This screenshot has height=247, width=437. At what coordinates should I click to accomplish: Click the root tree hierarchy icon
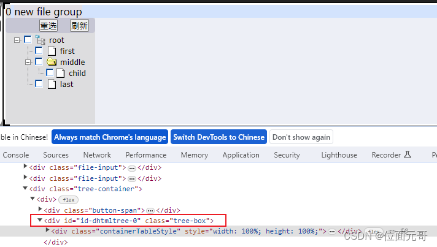(x=40, y=40)
